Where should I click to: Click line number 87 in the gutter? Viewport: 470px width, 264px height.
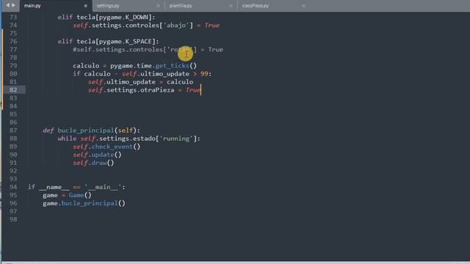13,131
